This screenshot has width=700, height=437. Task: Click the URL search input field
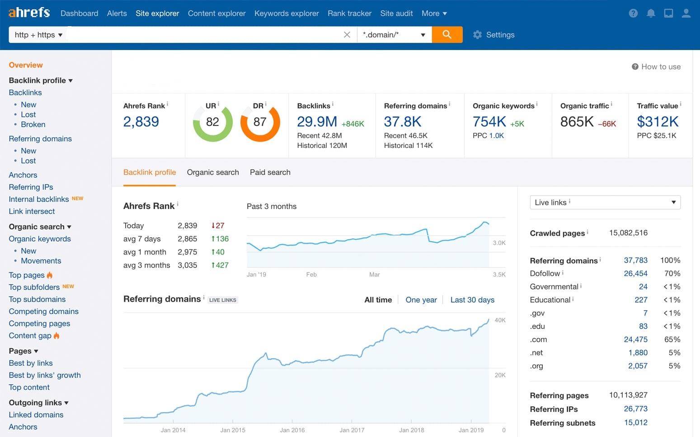pos(203,35)
